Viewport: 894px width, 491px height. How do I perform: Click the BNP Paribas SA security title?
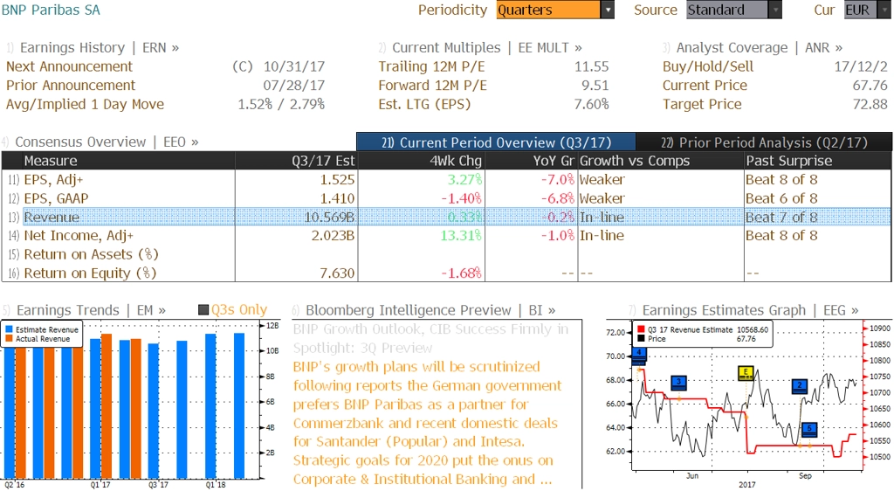[x=51, y=10]
